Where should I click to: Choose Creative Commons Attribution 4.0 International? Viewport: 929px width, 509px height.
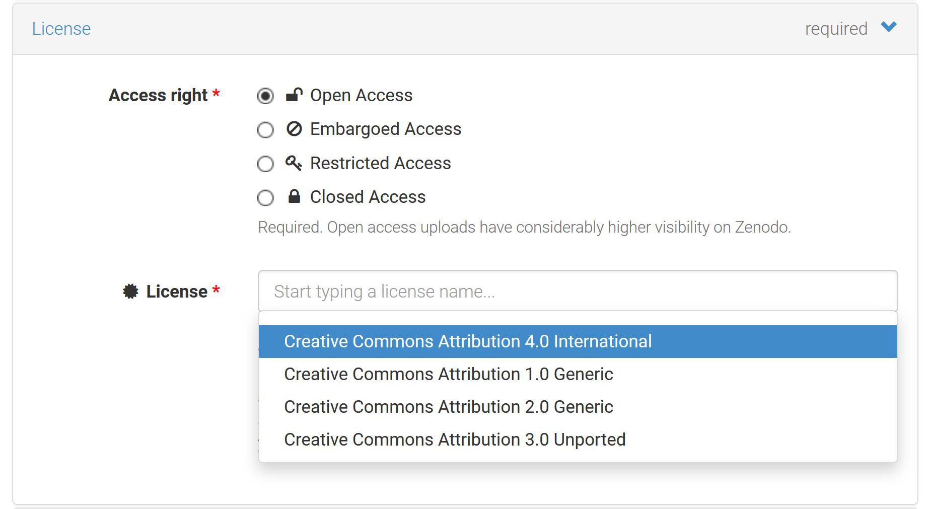468,341
